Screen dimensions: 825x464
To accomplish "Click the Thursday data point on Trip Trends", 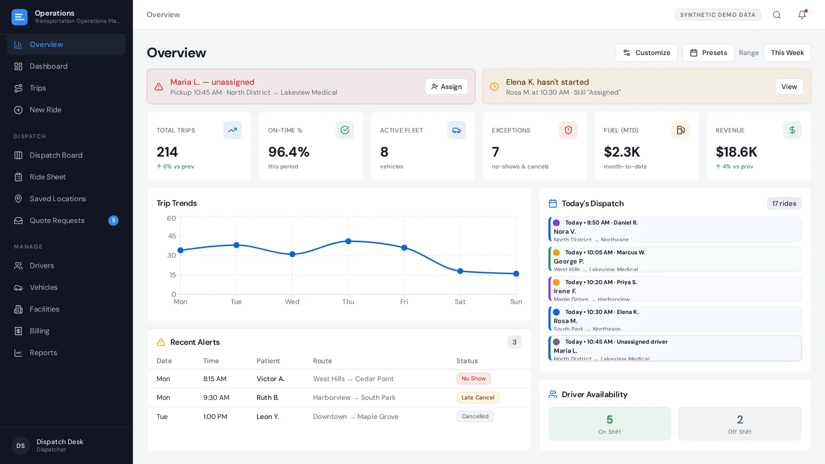I will coord(348,241).
